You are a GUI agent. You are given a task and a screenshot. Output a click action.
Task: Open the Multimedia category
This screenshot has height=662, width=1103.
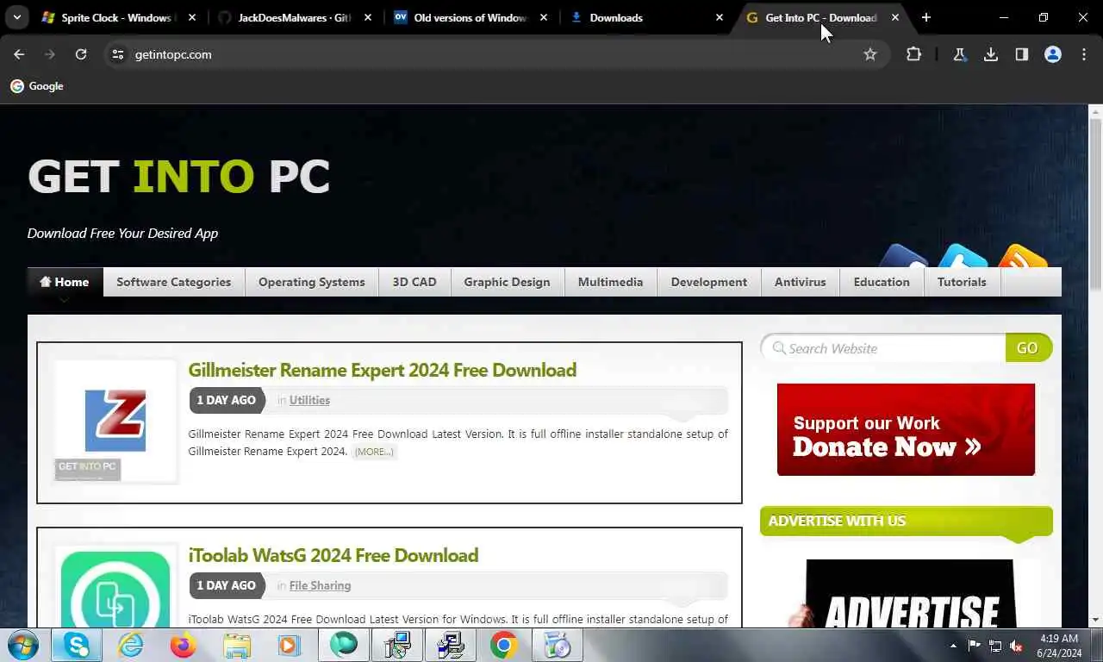[610, 282]
